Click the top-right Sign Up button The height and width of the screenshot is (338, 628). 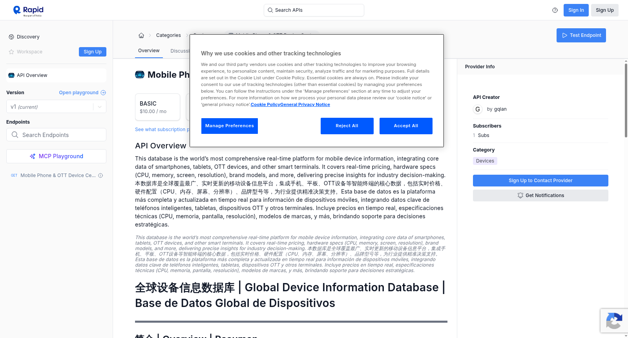coord(604,10)
